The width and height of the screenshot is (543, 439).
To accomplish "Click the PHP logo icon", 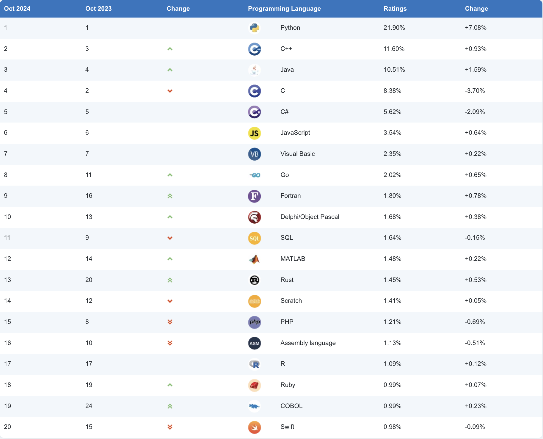I will pos(254,322).
